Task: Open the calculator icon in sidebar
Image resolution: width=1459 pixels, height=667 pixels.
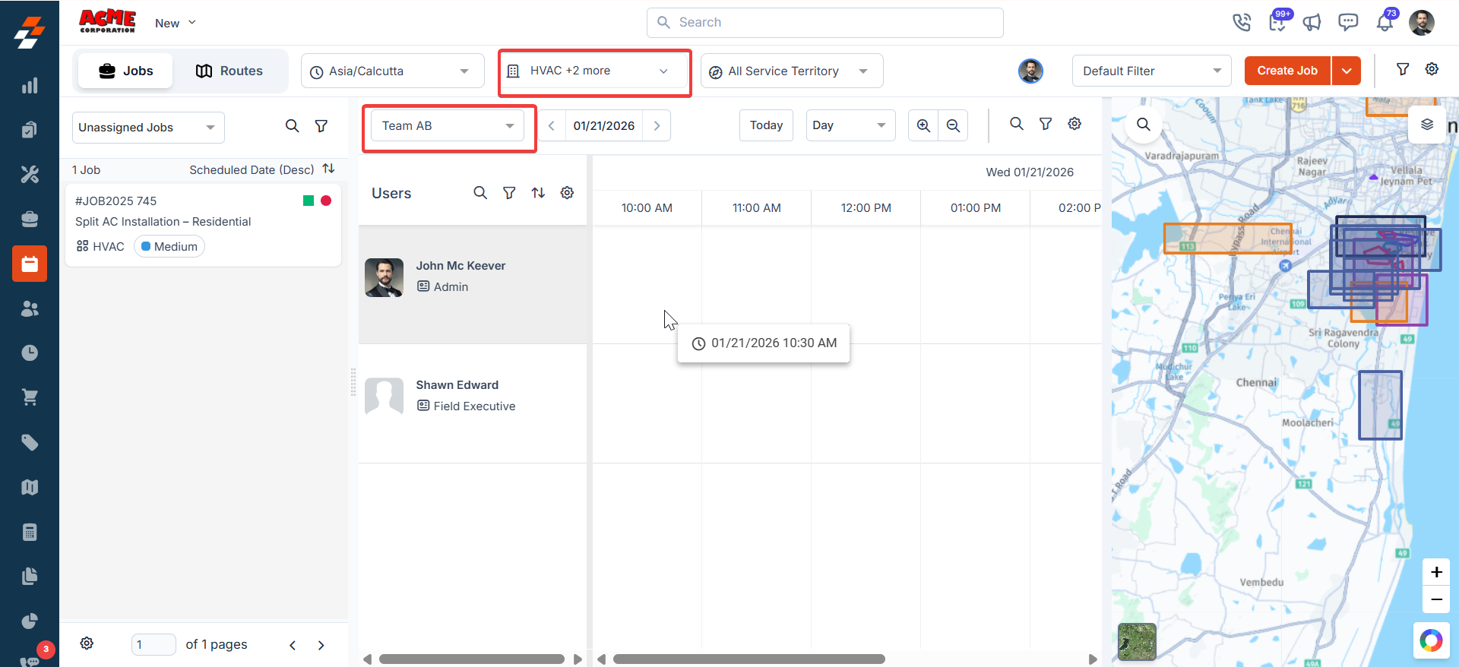Action: click(30, 532)
